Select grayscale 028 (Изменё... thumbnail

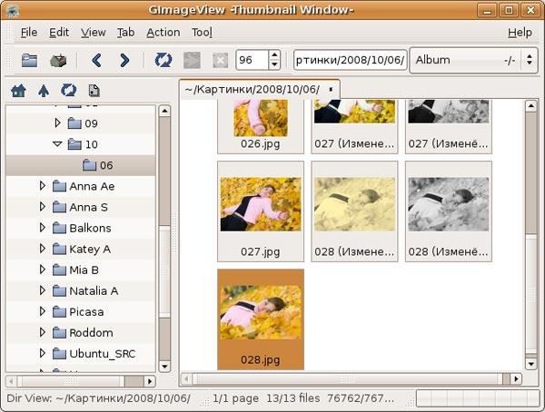[449, 211]
